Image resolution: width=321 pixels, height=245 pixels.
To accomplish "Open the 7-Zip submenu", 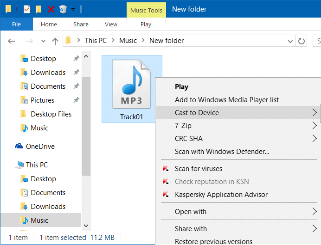I will point(238,125).
